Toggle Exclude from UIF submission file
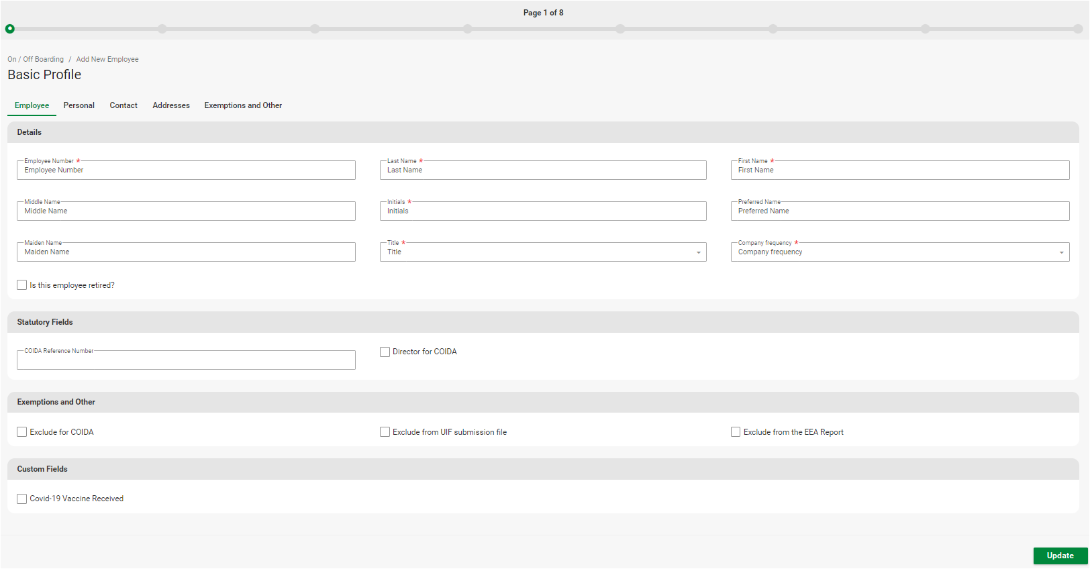The image size is (1090, 569). pyautogui.click(x=385, y=432)
